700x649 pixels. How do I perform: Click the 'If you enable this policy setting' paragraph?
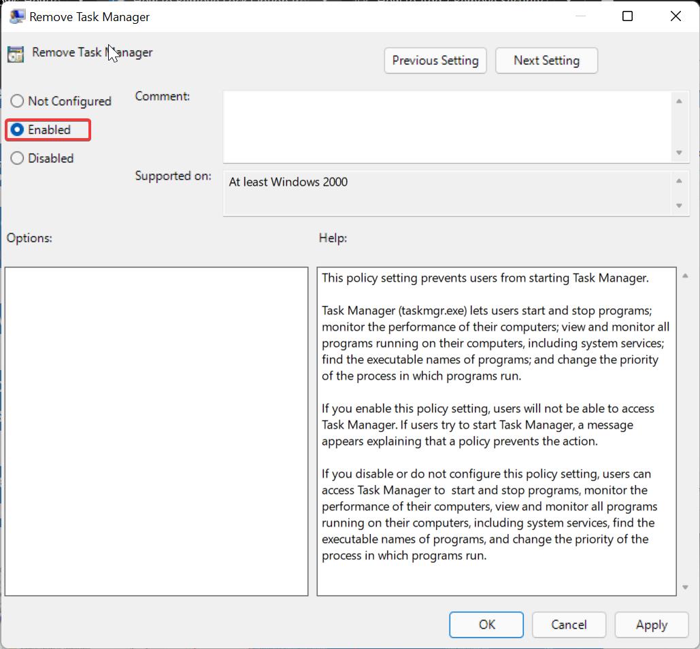point(488,425)
